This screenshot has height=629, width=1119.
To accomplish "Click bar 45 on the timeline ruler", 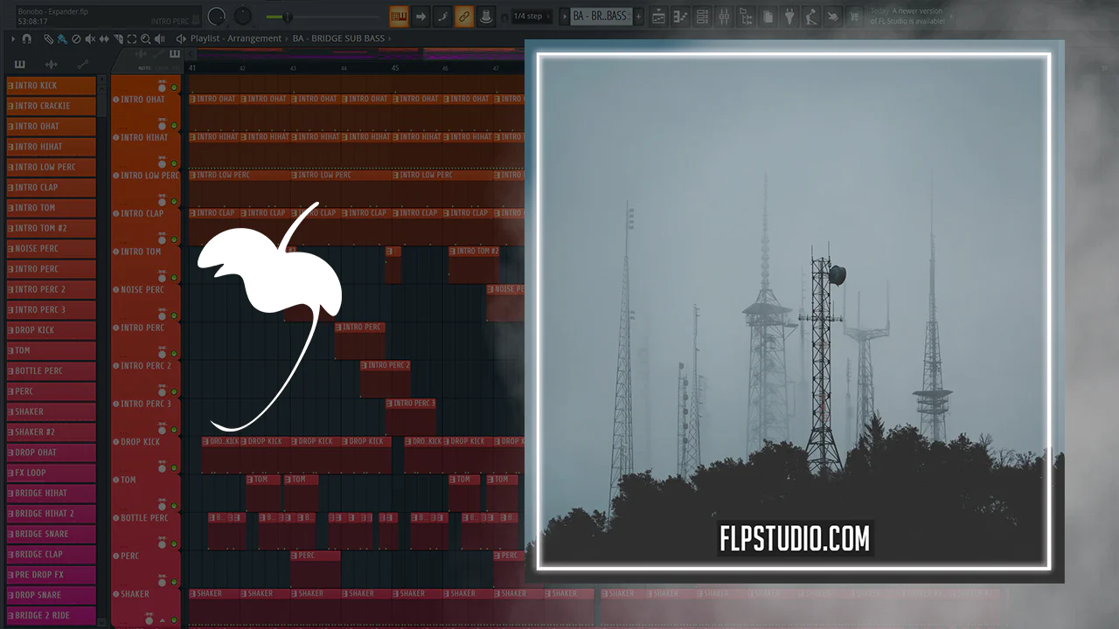I will pyautogui.click(x=395, y=67).
